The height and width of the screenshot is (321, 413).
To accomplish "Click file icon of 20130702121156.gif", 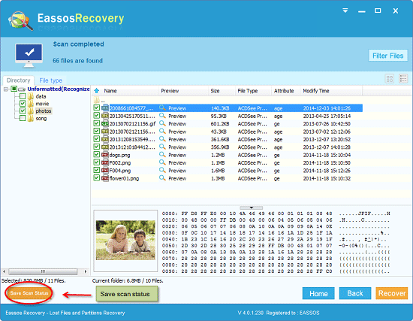I will click(105, 123).
